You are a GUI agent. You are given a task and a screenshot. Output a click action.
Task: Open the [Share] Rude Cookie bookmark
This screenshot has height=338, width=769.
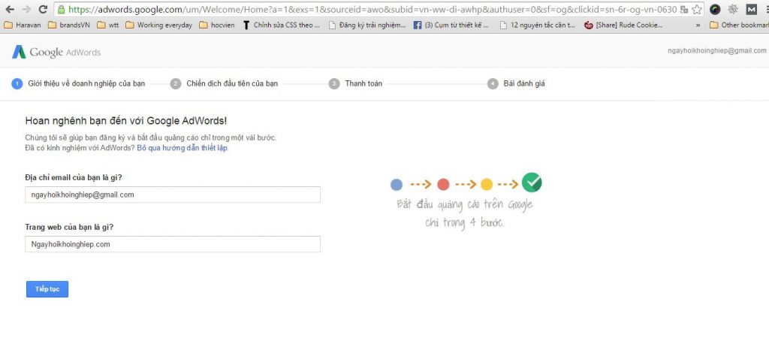pos(623,25)
